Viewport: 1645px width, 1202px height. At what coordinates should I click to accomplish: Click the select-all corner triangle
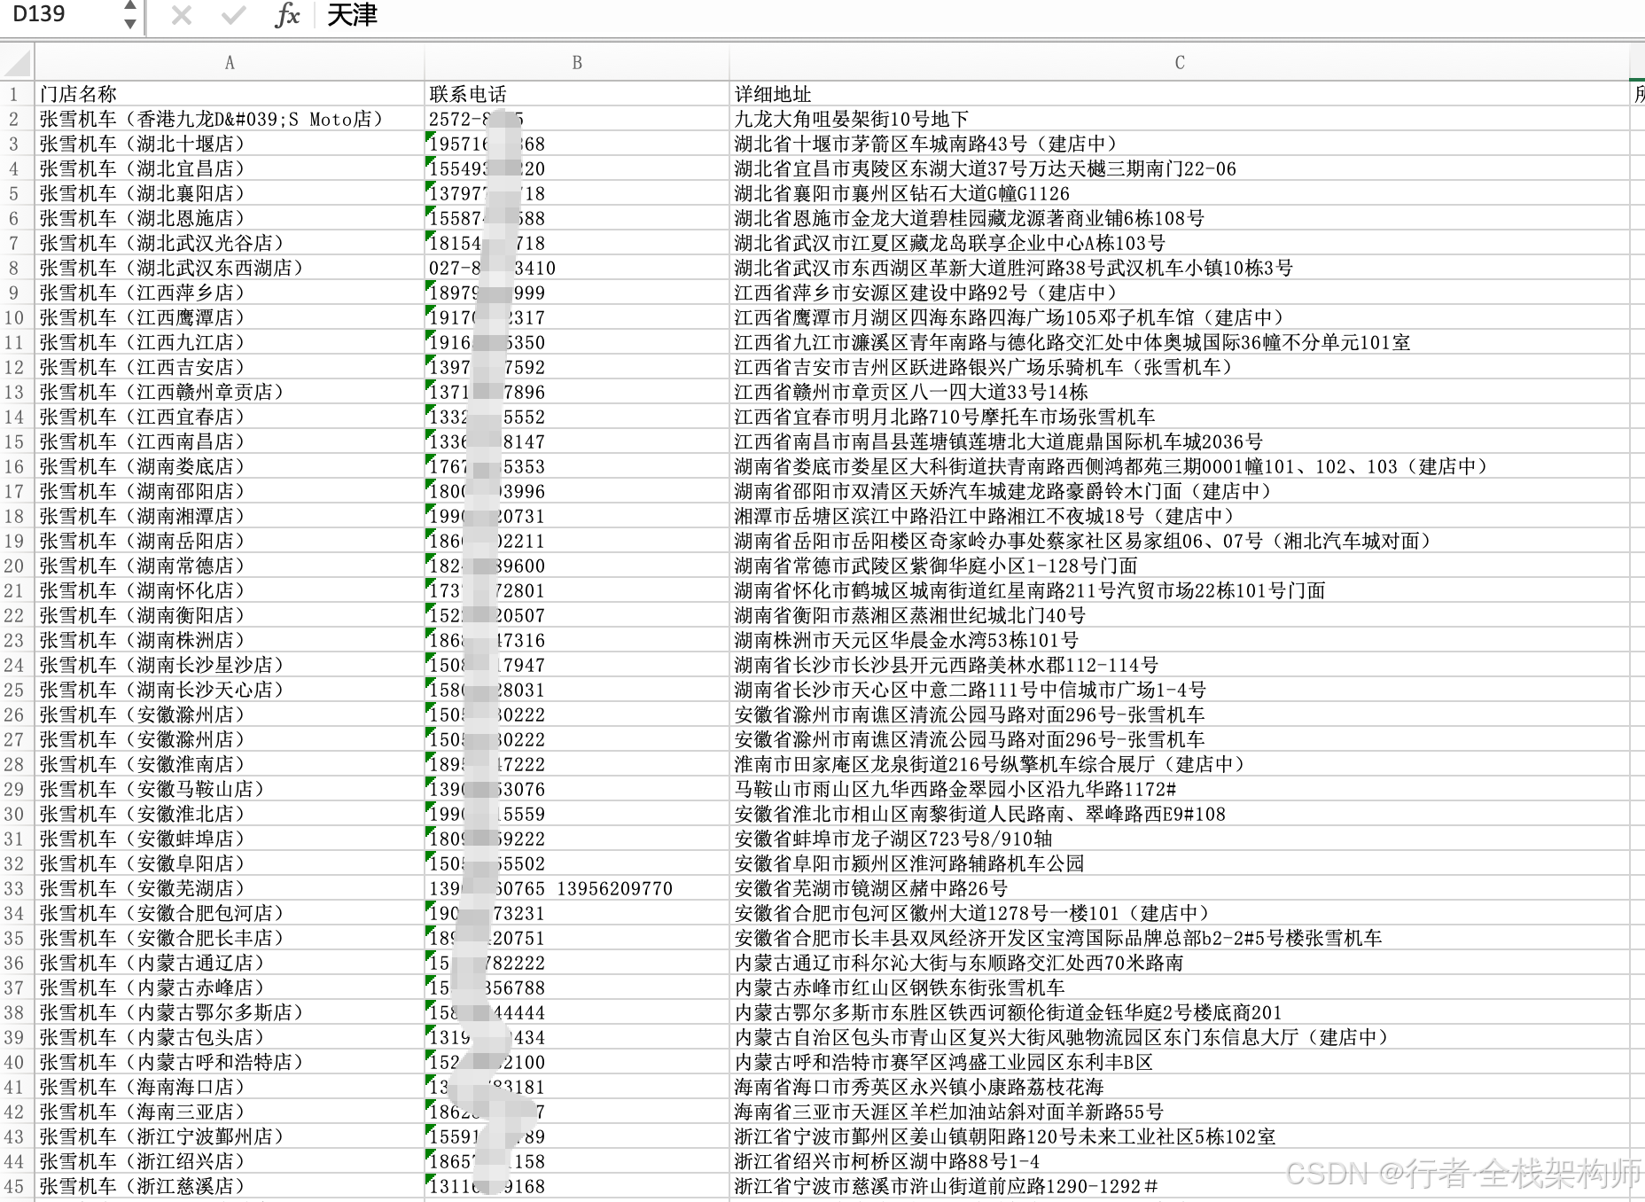18,63
